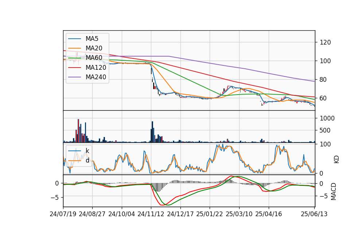Click the 1000 volume axis tick
This screenshot has height=252, width=350.
[x=327, y=118]
